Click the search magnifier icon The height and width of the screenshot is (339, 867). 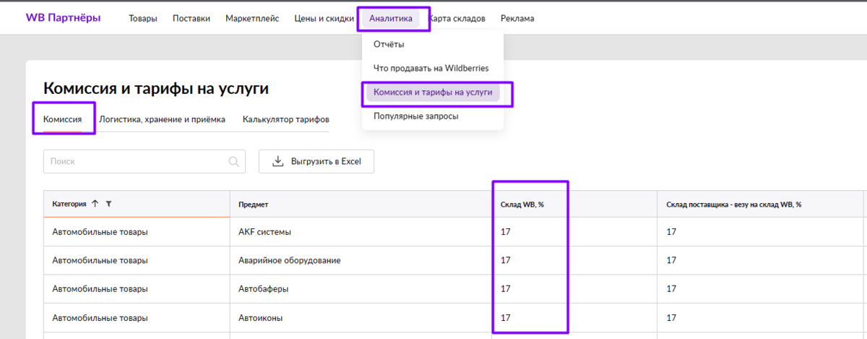pyautogui.click(x=233, y=162)
